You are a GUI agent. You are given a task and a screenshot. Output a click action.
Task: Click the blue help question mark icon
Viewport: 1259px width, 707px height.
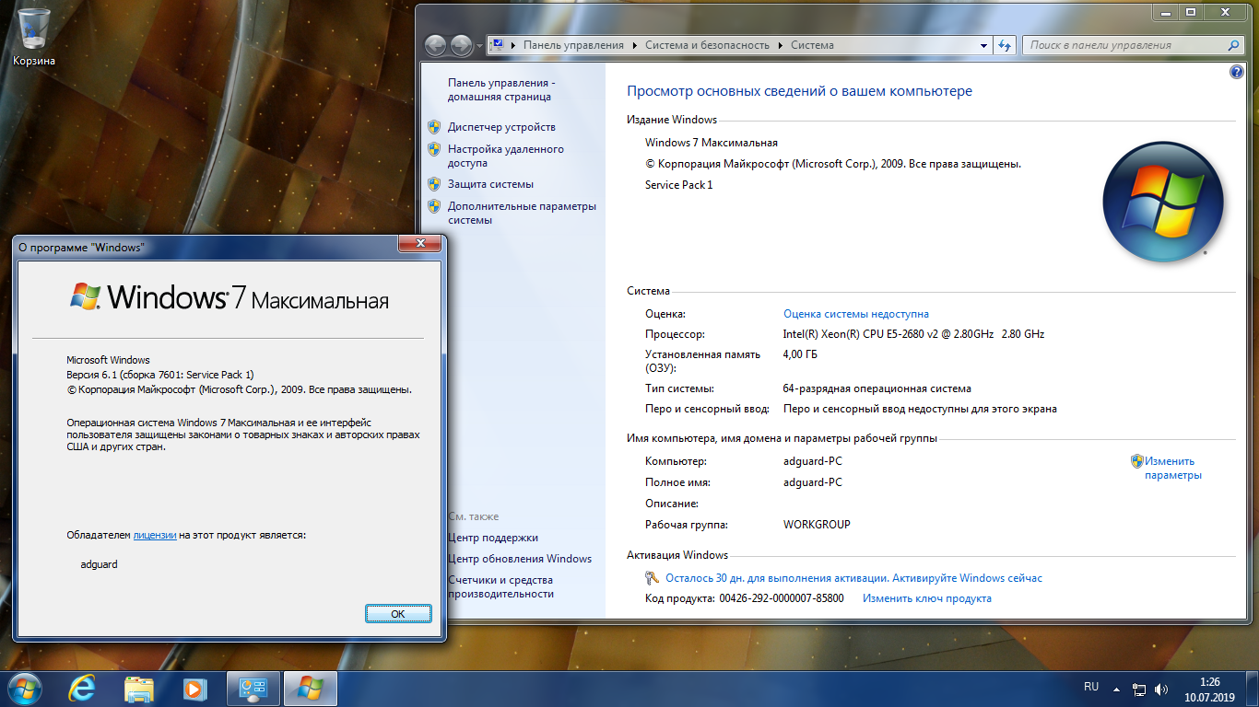click(x=1237, y=73)
